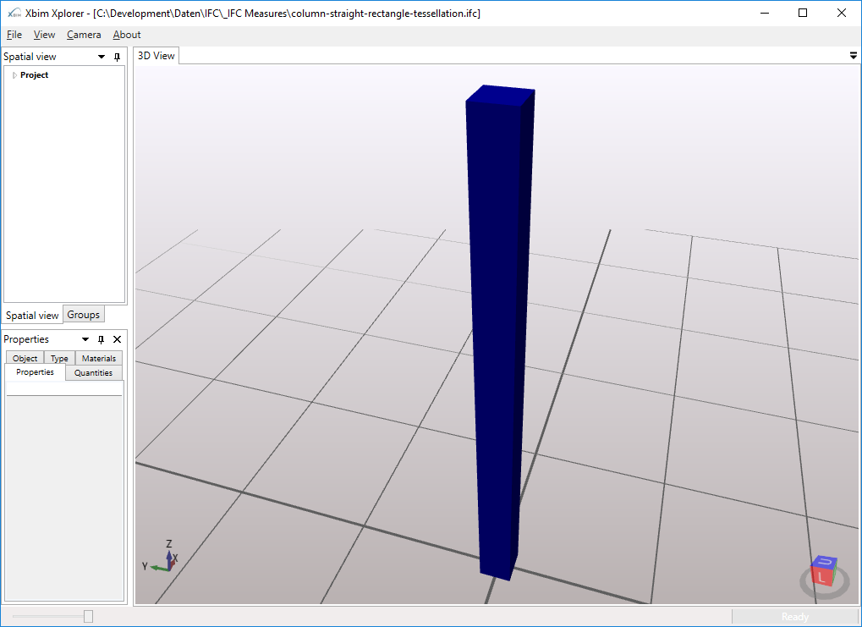Pin the Spatial view panel
Screen dimensions: 862x627
pos(117,56)
